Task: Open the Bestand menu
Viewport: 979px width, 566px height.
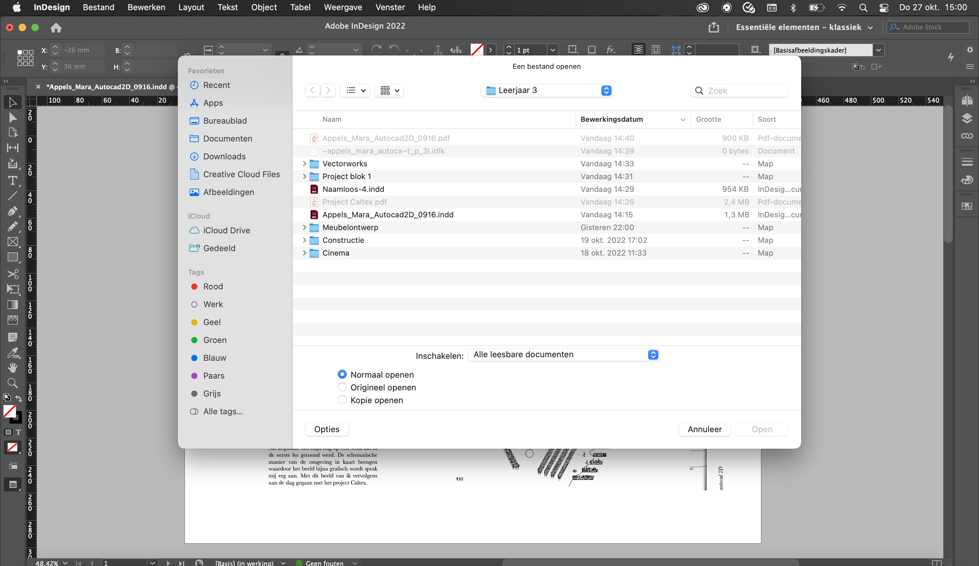Action: click(98, 7)
